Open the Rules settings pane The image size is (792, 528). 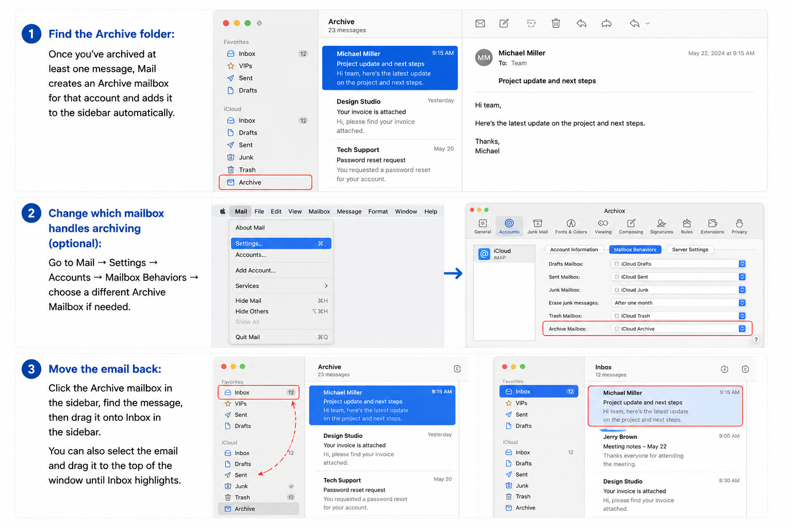687,226
